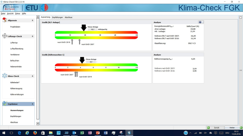Click the black RLT-Anlage indicator arrow
243x136 pixels.
[84, 28]
